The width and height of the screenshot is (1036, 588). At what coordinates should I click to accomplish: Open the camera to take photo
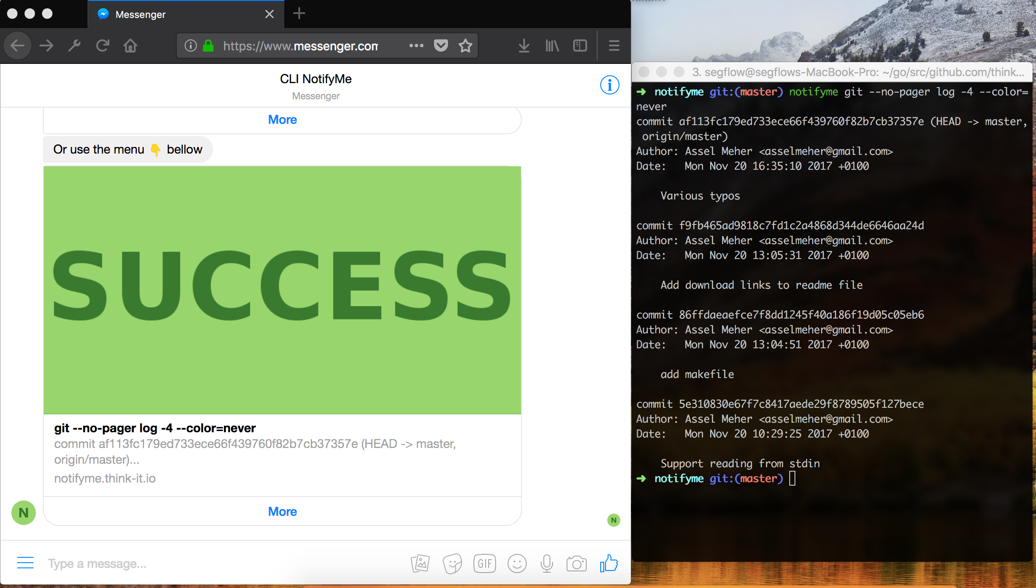coord(576,563)
